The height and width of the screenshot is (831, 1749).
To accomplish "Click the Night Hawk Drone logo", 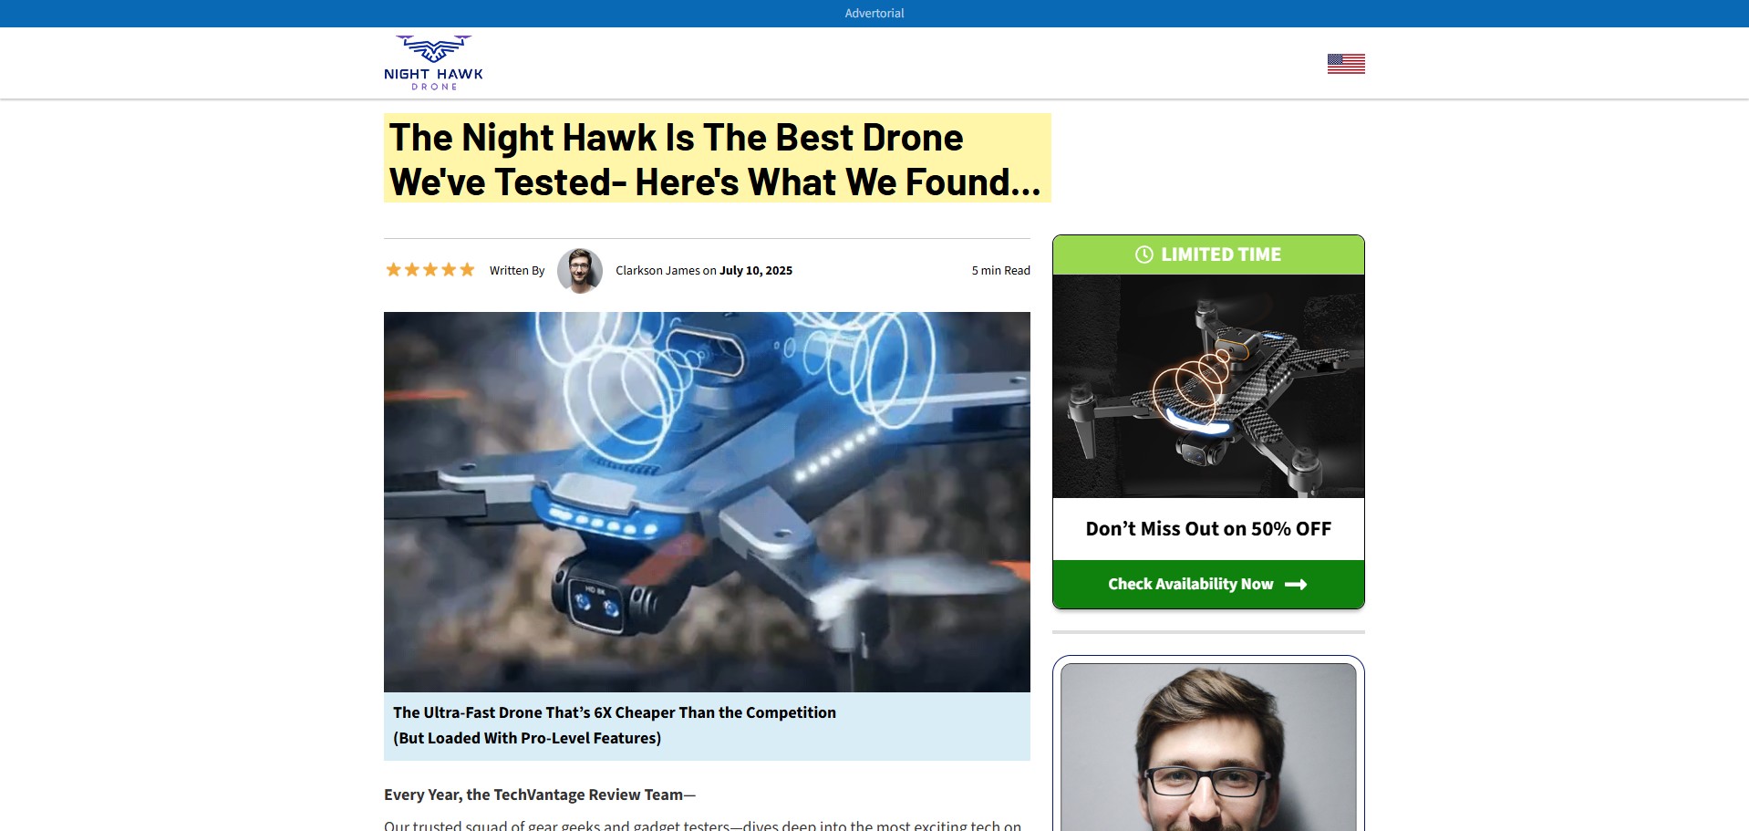I will click(x=433, y=63).
